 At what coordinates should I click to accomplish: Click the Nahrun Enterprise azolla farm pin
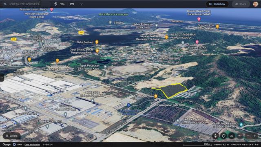click(157, 25)
